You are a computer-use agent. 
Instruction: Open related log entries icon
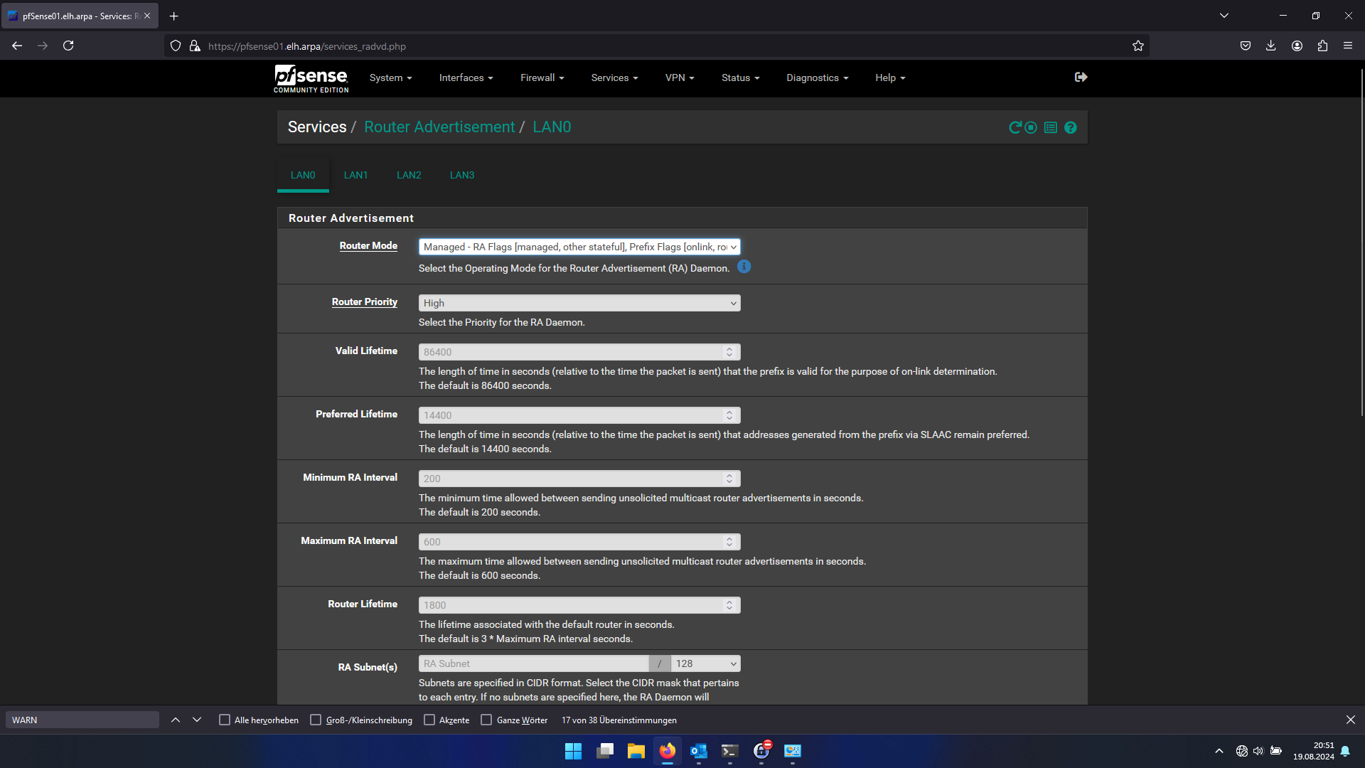pyautogui.click(x=1051, y=127)
